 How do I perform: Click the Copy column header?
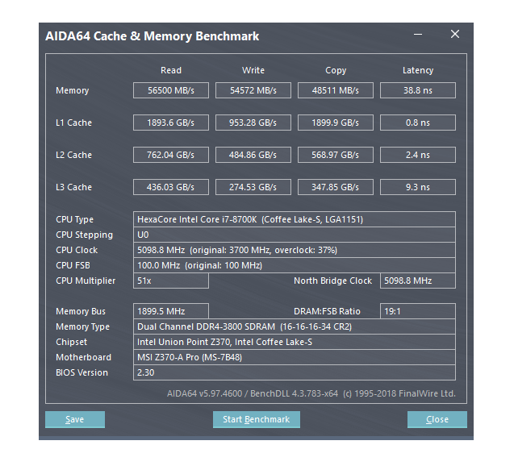pyautogui.click(x=336, y=70)
